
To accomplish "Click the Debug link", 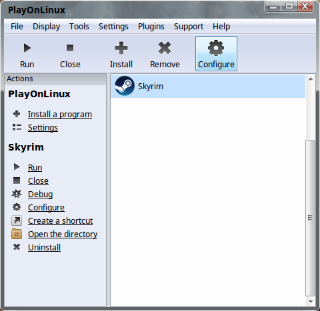I will pyautogui.click(x=41, y=194).
